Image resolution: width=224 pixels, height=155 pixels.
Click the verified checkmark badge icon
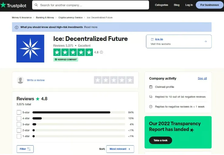click(x=56, y=59)
